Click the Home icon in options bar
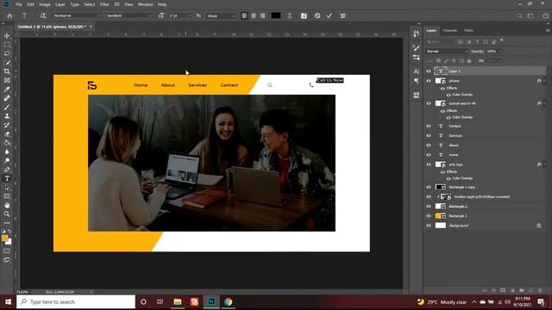552x310 pixels. pos(9,15)
